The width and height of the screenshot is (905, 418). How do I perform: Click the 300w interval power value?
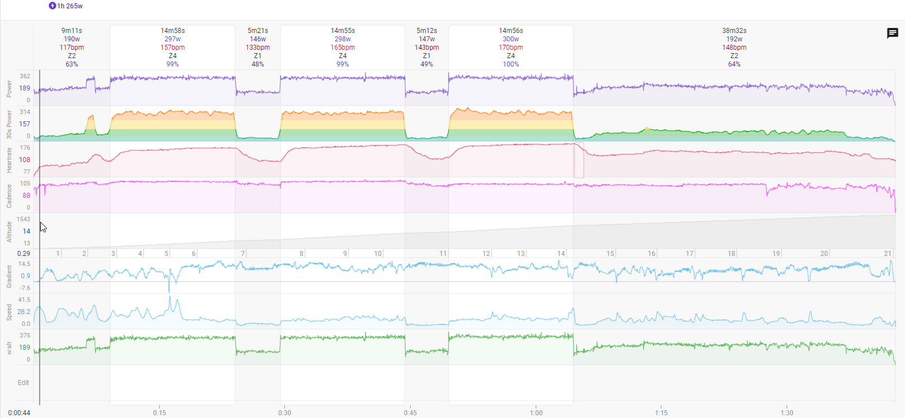coord(511,39)
